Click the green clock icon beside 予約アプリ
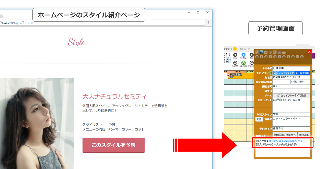 pos(271,73)
